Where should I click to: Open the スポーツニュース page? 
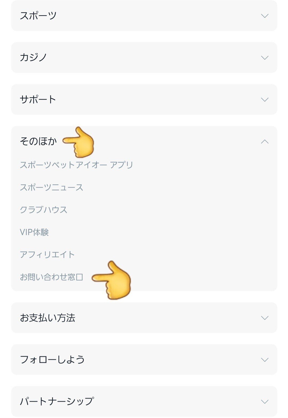[x=51, y=188]
